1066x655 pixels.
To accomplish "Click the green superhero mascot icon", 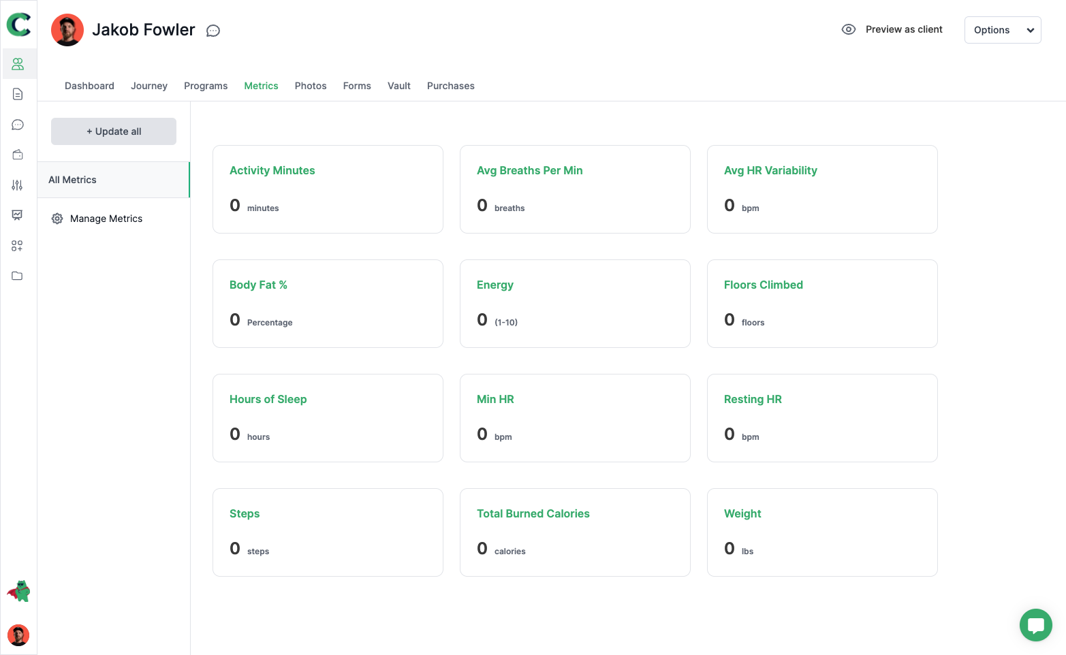I will [18, 591].
